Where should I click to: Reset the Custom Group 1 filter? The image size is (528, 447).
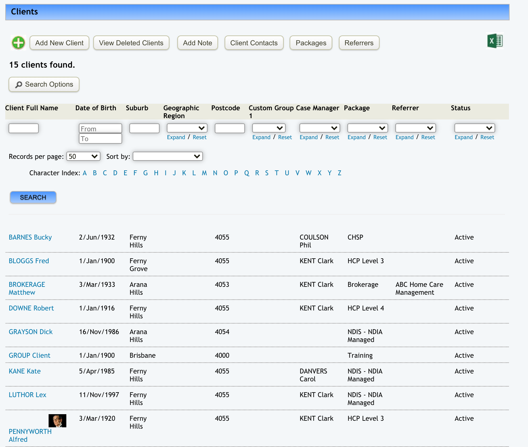point(285,137)
